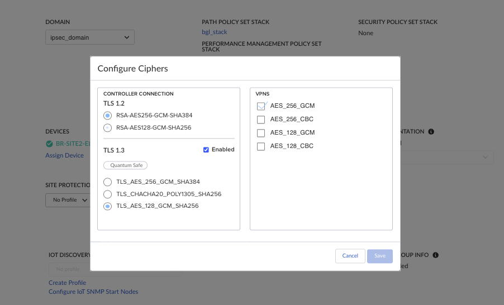
Task: Open Configure IoT SNMP Start Nodes link
Action: click(x=93, y=292)
